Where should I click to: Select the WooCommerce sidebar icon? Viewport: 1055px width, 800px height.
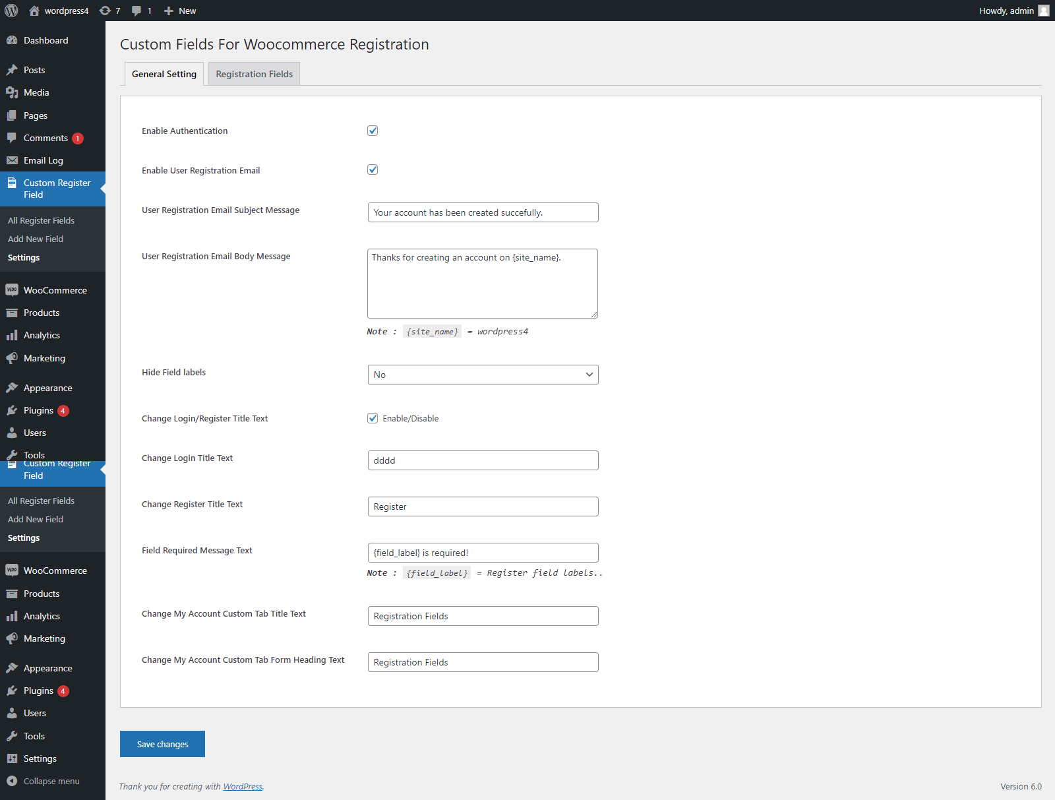tap(13, 290)
